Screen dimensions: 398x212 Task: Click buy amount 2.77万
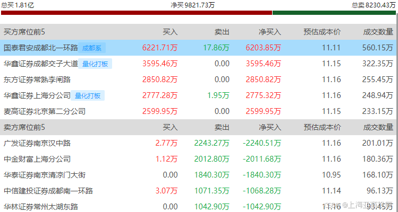pyautogui.click(x=166, y=143)
